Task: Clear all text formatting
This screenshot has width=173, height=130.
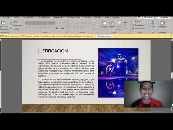Action: point(65,23)
